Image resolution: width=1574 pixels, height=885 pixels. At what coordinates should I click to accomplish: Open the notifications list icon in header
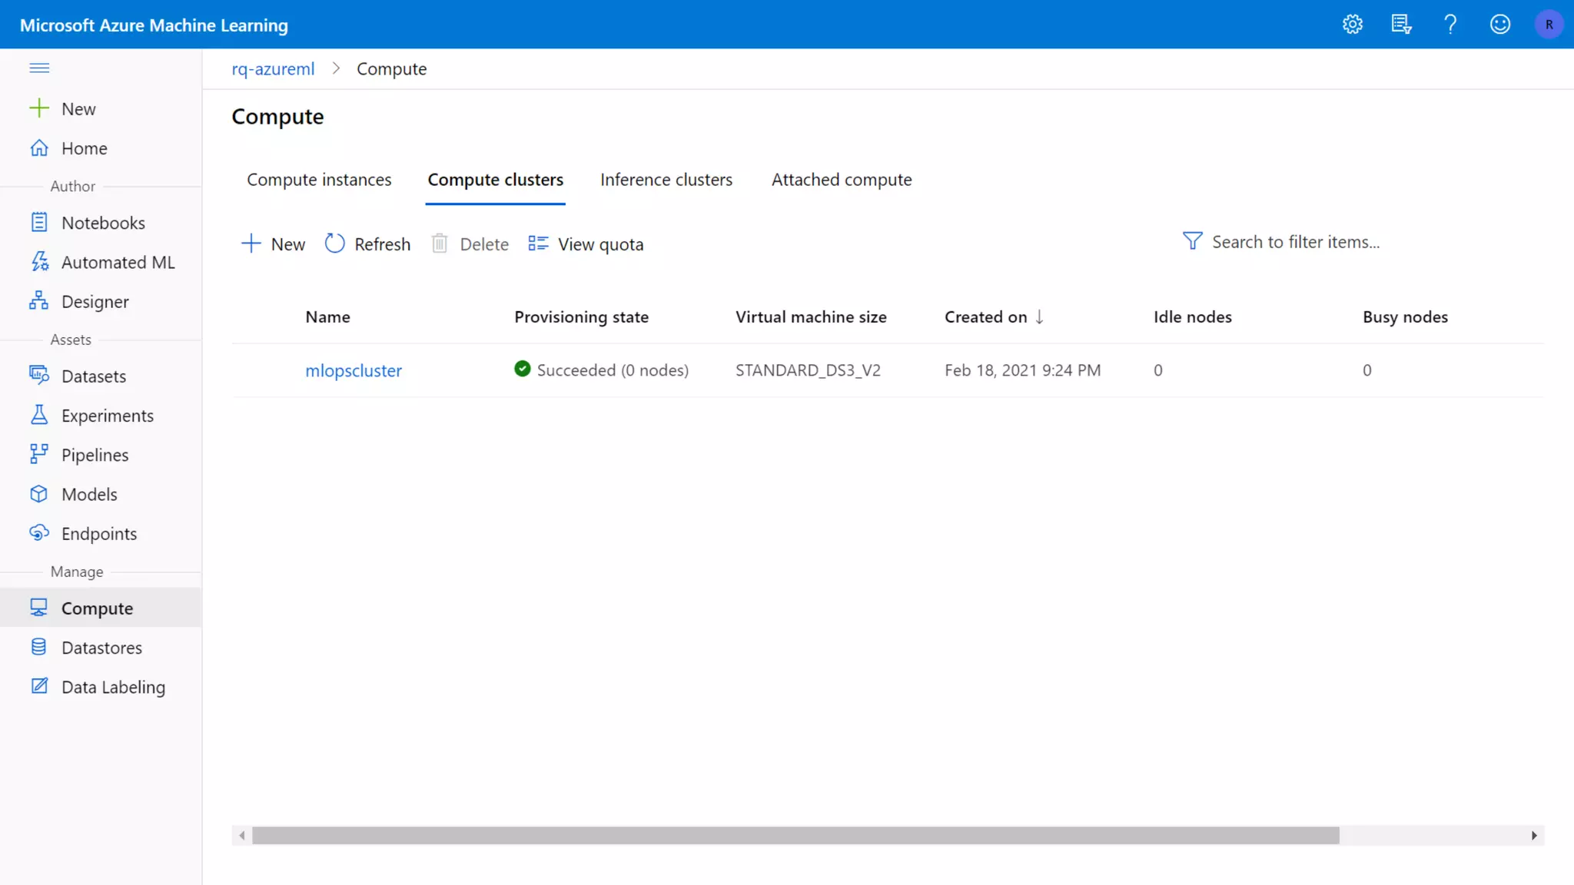[1401, 25]
